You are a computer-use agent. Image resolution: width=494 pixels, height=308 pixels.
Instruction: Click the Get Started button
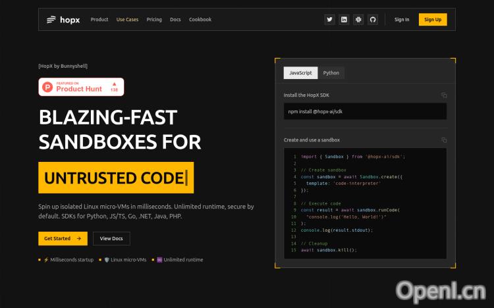click(x=63, y=238)
